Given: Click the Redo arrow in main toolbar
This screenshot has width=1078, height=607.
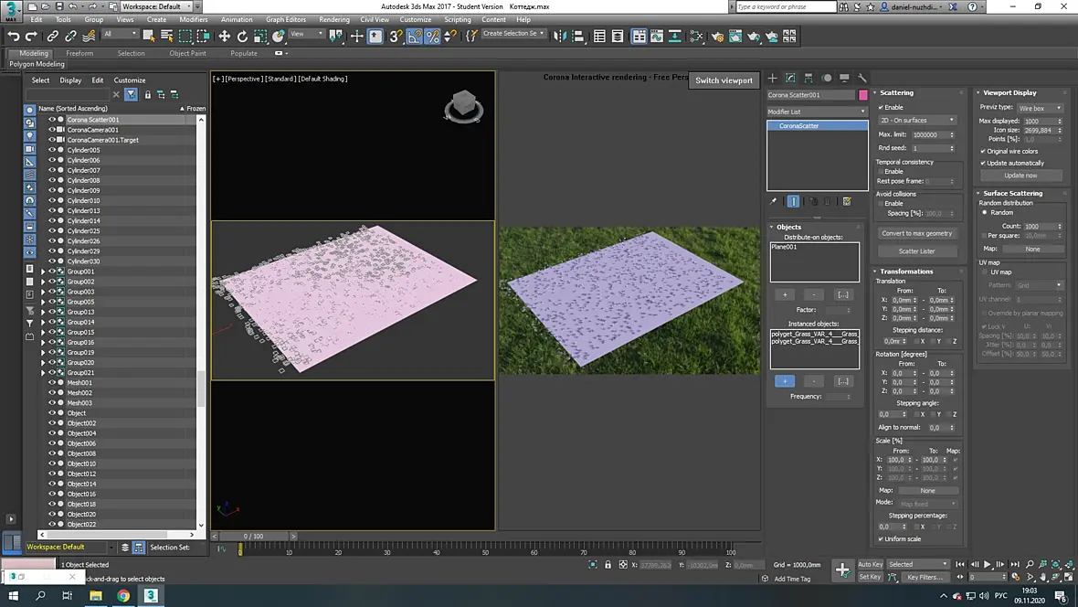Looking at the screenshot, I should click(31, 36).
